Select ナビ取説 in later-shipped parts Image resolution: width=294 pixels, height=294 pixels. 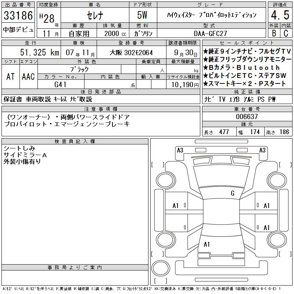click(x=81, y=99)
